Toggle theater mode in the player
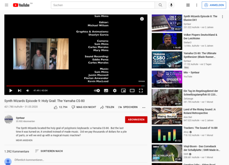 click(x=132, y=90)
